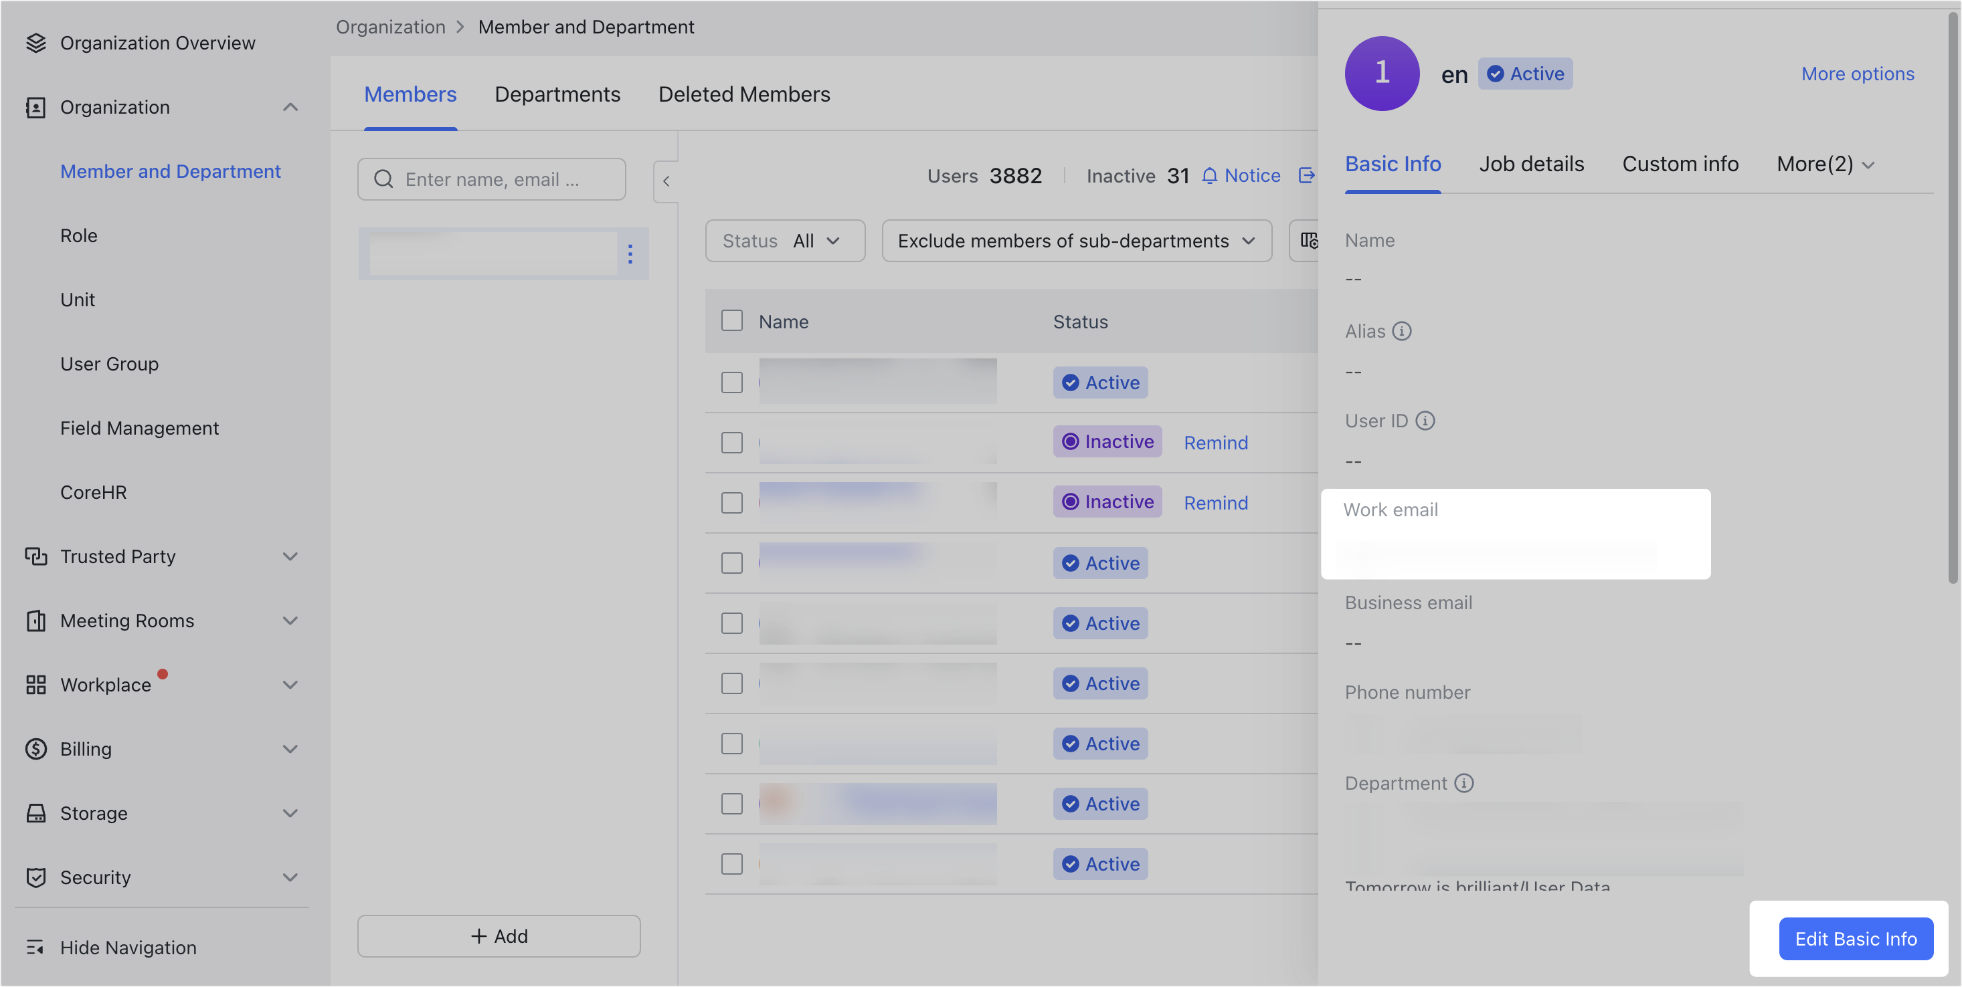Check the first Active member's row checkbox
This screenshot has height=987, width=1962.
(x=731, y=382)
